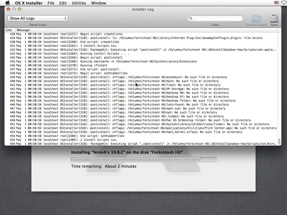Select line 447 mach.sym entry

click(141, 108)
